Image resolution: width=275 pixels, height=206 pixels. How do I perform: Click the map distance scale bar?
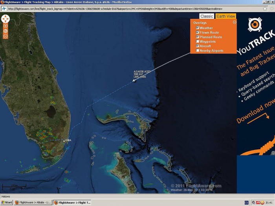(14, 187)
